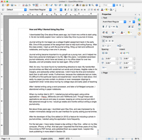The width and height of the screenshot is (142, 140).
Task: Click the Print icon in toolbar
Action: pos(27,5)
